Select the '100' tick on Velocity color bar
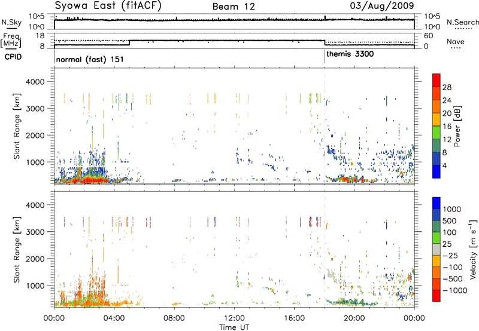 [x=450, y=232]
